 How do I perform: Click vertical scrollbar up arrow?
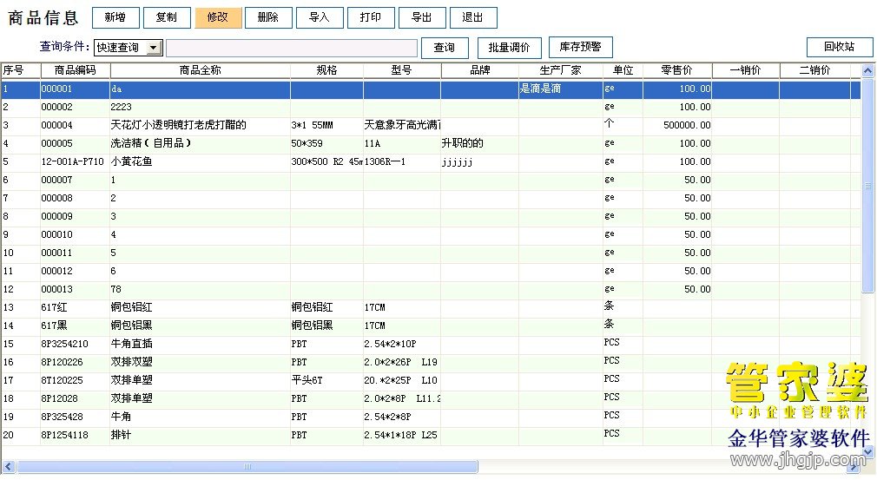(868, 71)
